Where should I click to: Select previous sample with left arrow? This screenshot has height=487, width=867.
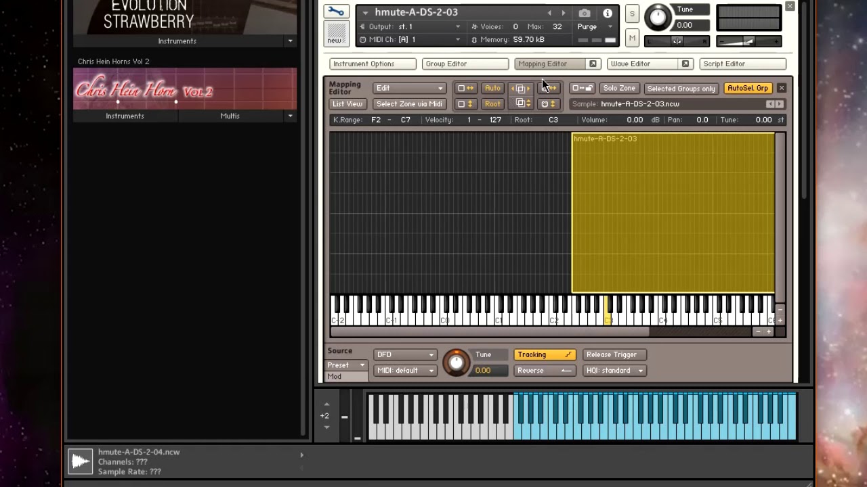[770, 104]
